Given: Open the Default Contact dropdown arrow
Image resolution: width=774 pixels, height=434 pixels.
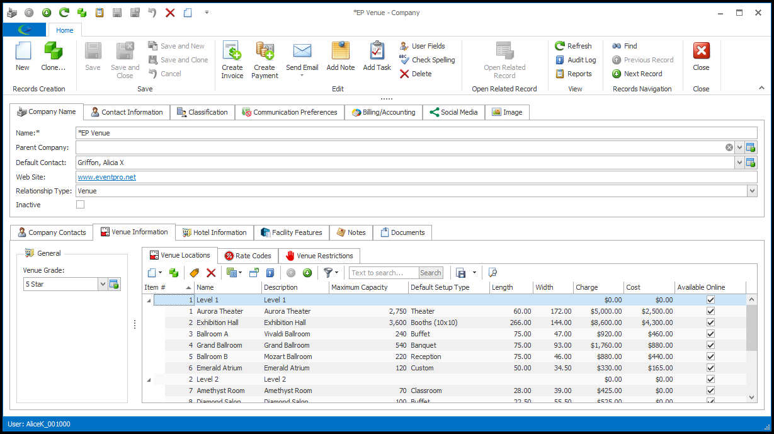Looking at the screenshot, I should pyautogui.click(x=739, y=163).
